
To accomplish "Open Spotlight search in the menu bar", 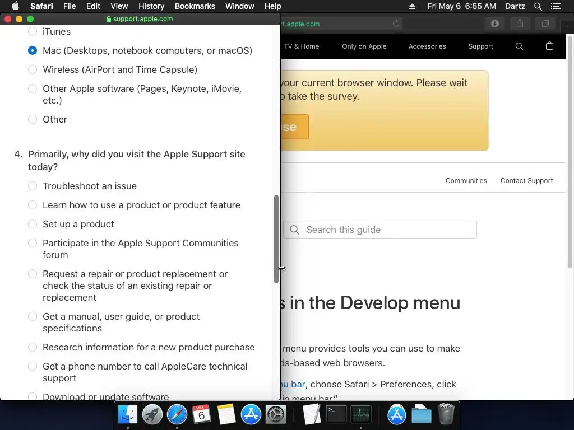I will point(538,6).
